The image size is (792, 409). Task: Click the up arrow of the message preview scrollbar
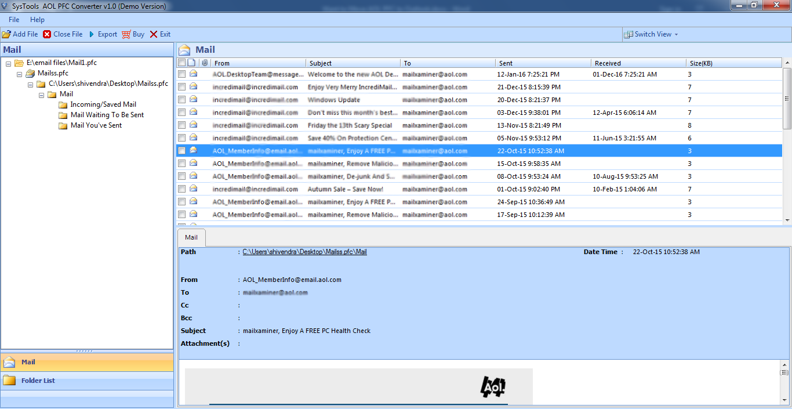(784, 365)
